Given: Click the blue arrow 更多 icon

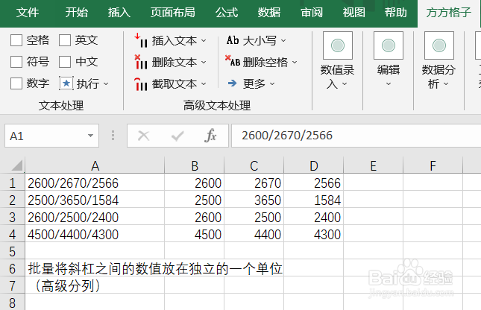Looking at the screenshot, I should click(x=233, y=83).
